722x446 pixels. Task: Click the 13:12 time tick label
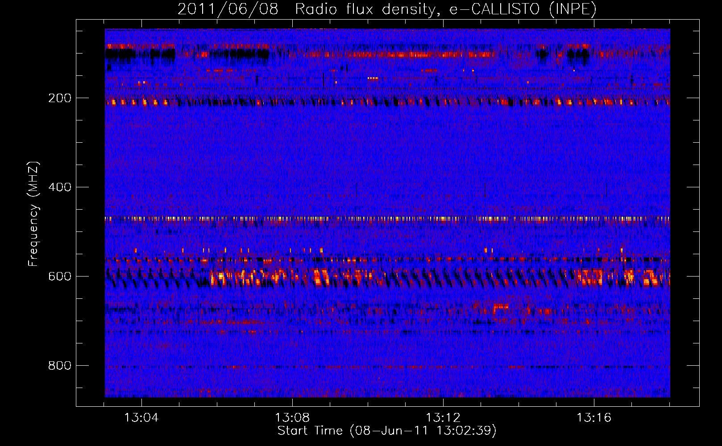[443, 417]
